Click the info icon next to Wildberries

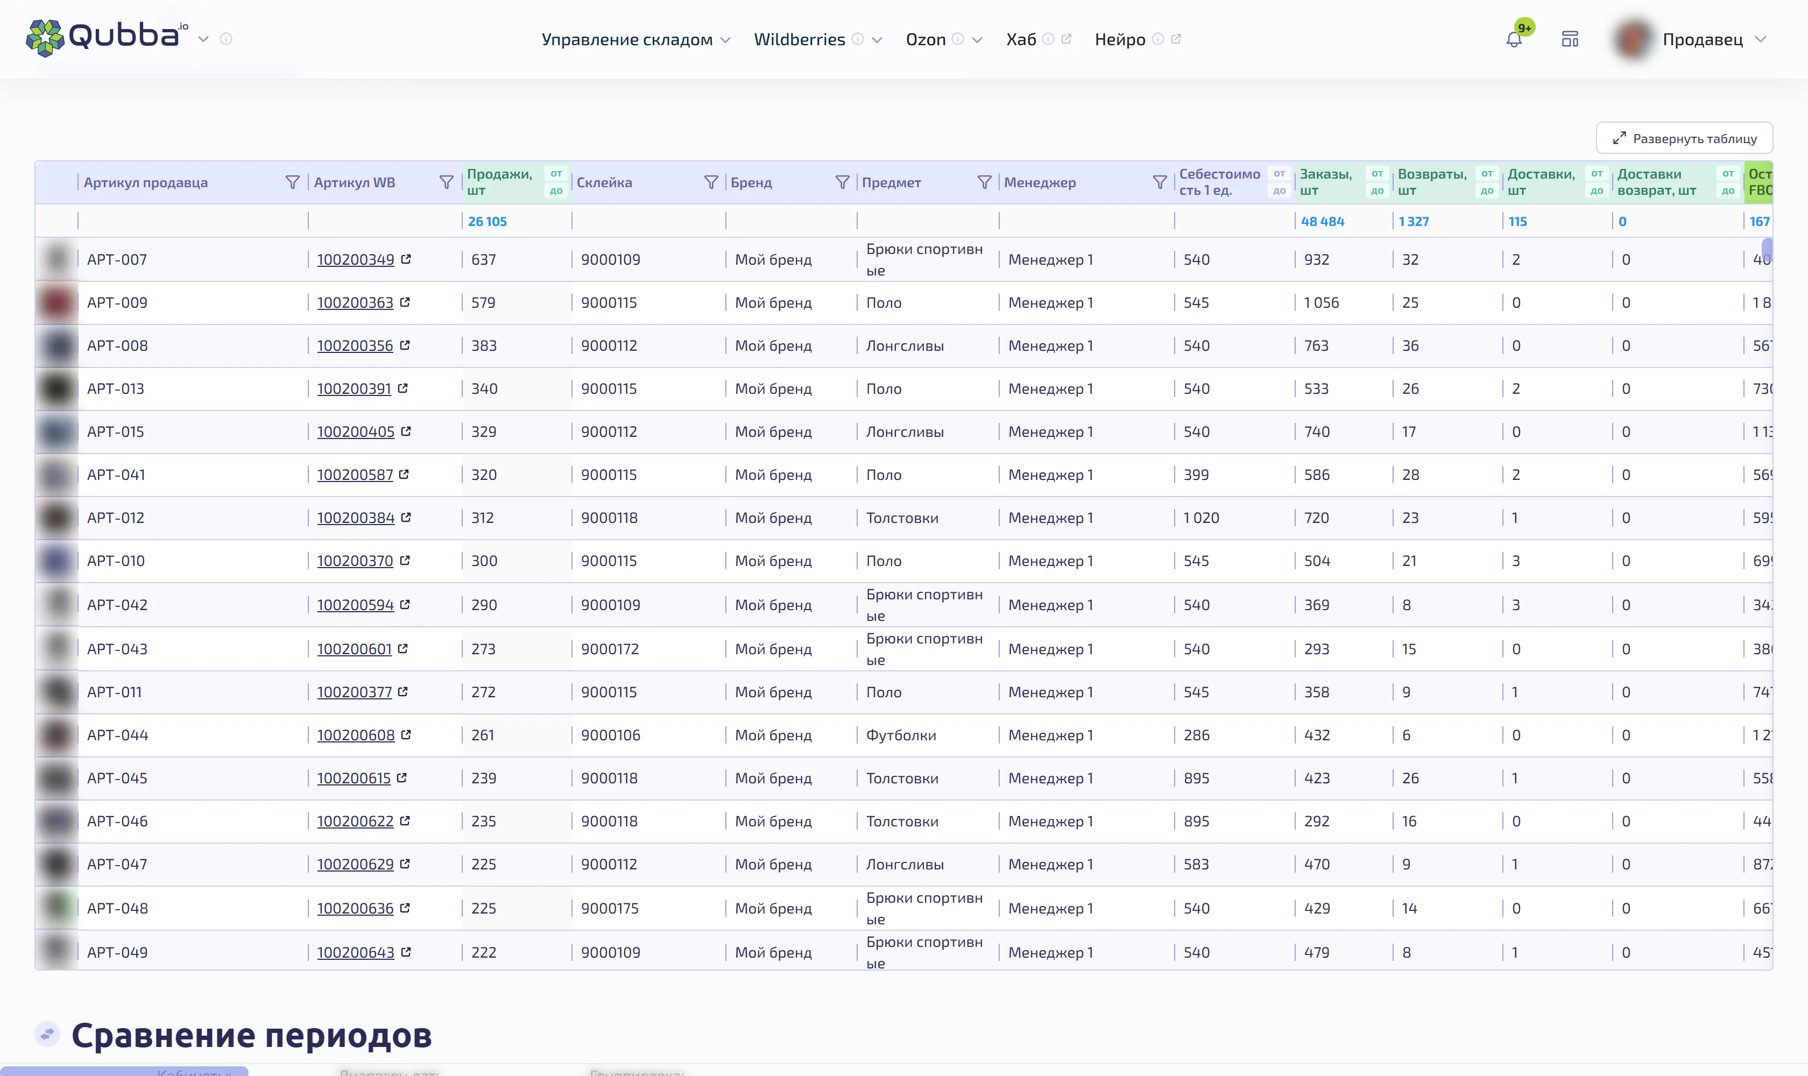[858, 39]
